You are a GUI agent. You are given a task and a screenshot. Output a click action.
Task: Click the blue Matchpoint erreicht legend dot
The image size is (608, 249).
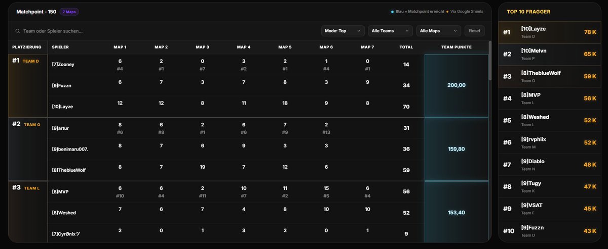[x=392, y=12]
